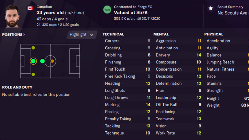This screenshot has height=140, width=249.
Task: Open the Highlight dropdown
Action: [82, 35]
